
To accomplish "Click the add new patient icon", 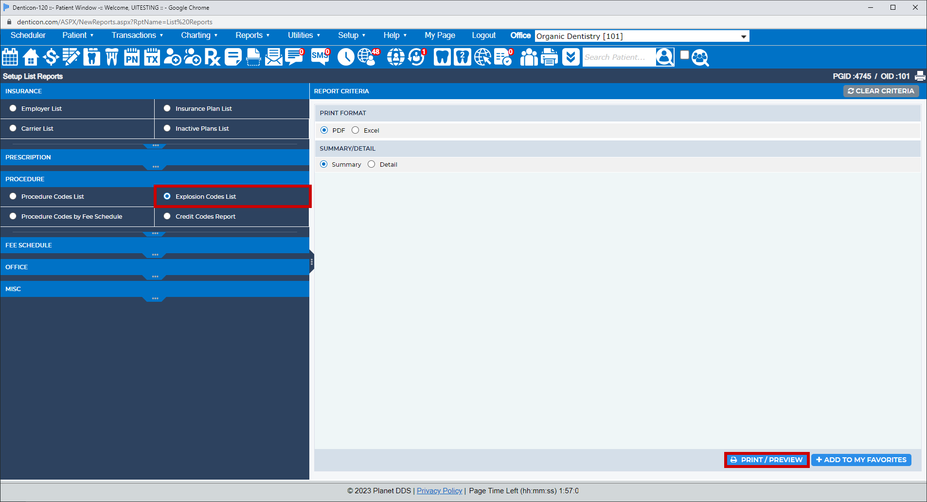I will [172, 57].
